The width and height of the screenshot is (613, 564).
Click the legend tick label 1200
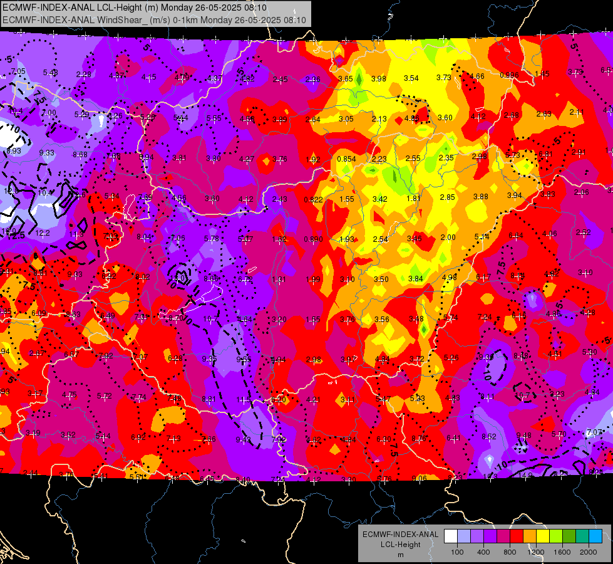pos(536,552)
